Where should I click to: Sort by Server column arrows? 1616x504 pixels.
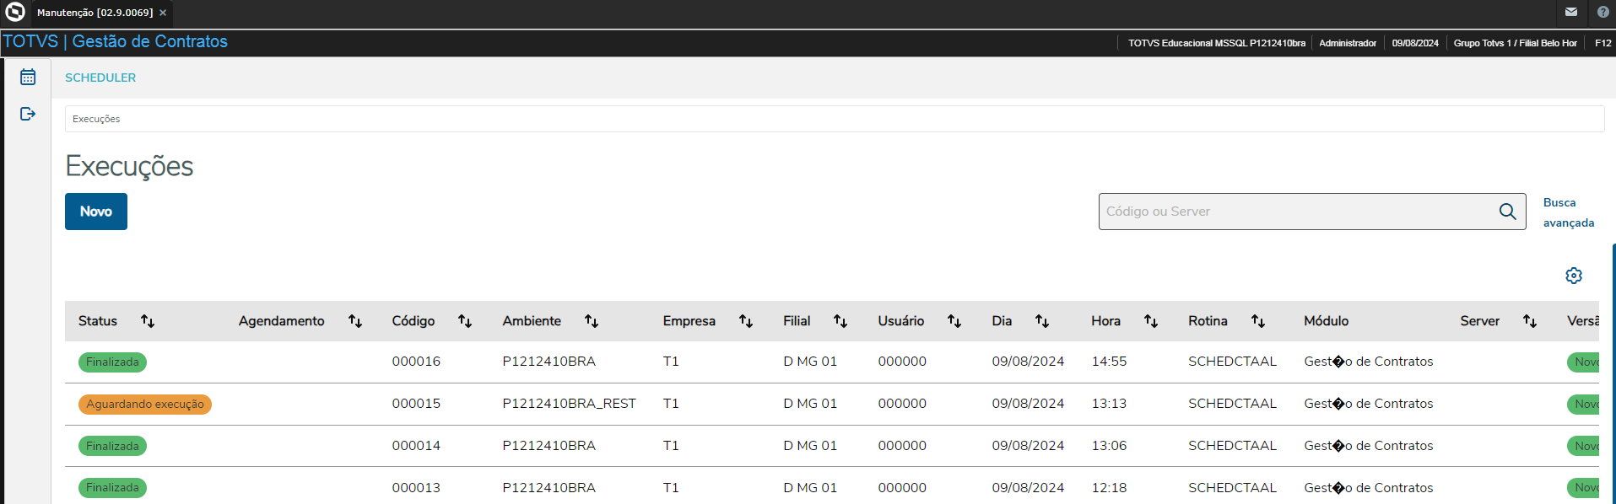pyautogui.click(x=1530, y=321)
